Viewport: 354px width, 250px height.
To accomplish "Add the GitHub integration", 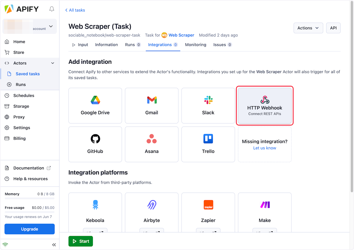I will click(95, 144).
